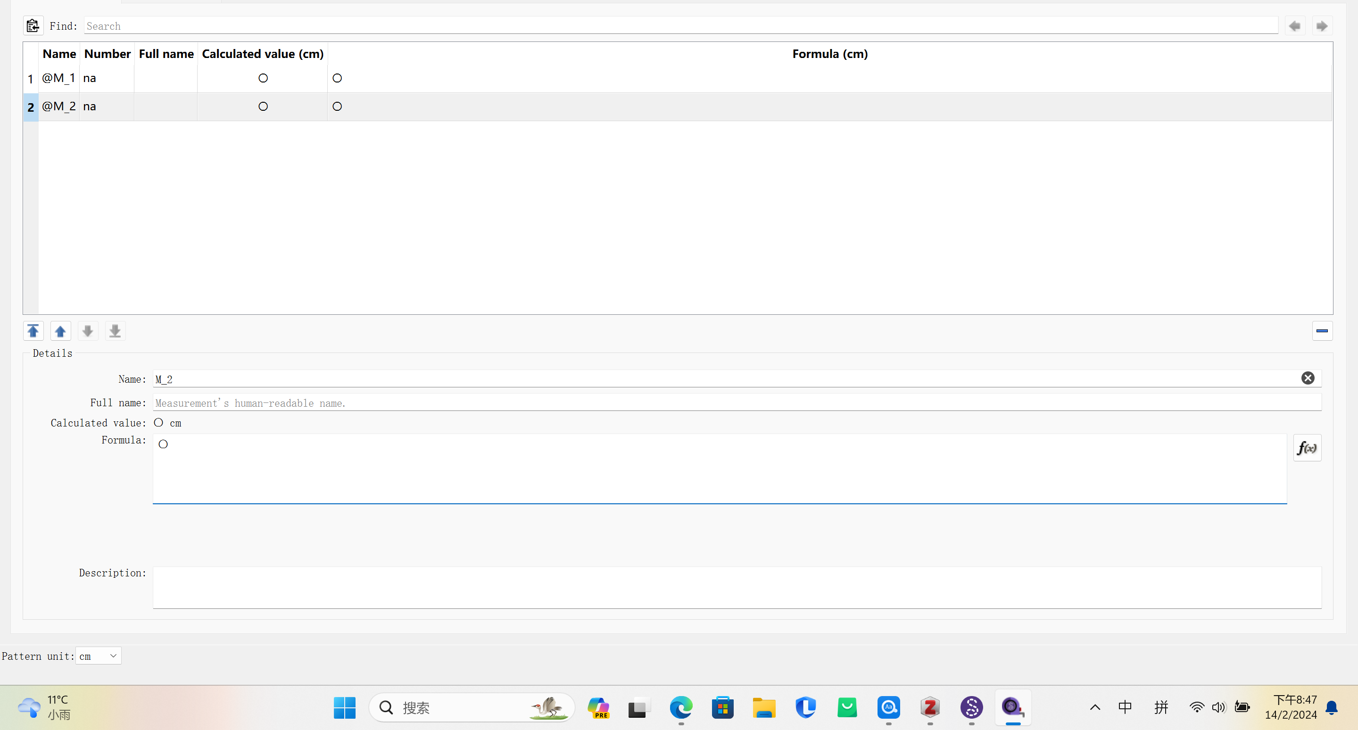Click the find next arrow button
The width and height of the screenshot is (1358, 730).
(1322, 26)
